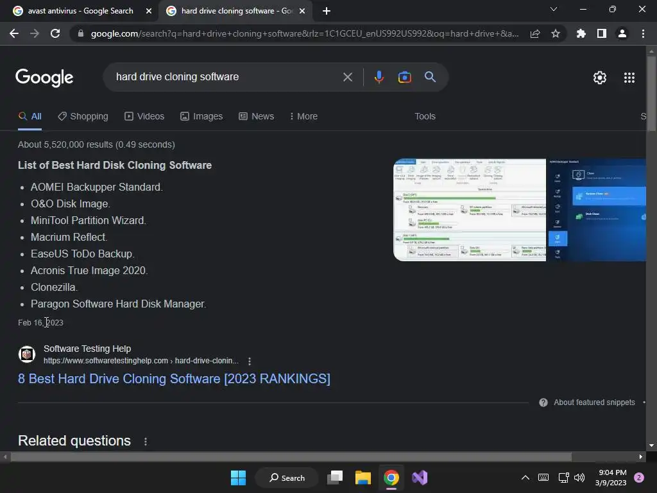Open Windows Start menu
657x493 pixels.
[239, 478]
